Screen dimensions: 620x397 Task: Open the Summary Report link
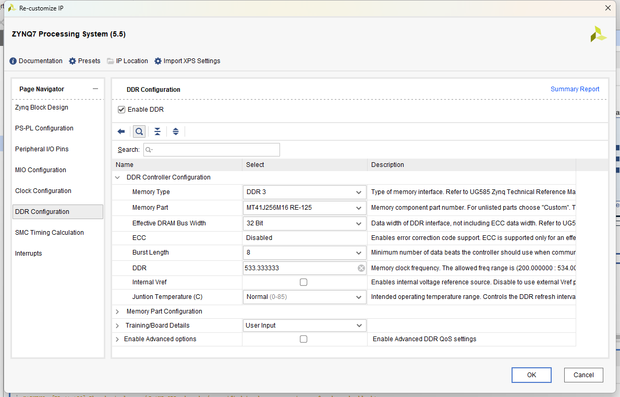click(x=575, y=89)
